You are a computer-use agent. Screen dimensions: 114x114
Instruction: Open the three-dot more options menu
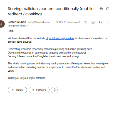[x=108, y=22]
